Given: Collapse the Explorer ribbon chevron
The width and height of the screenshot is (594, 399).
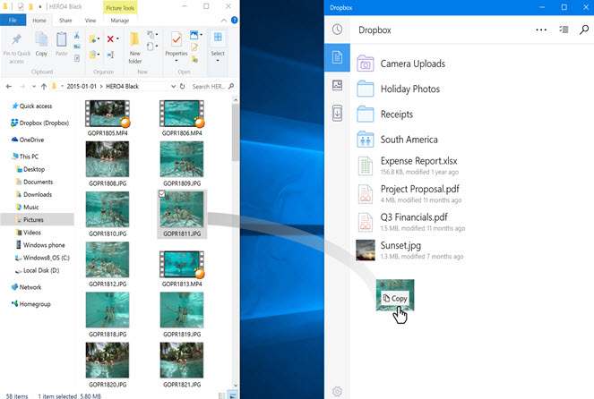Looking at the screenshot, I should coord(224,21).
